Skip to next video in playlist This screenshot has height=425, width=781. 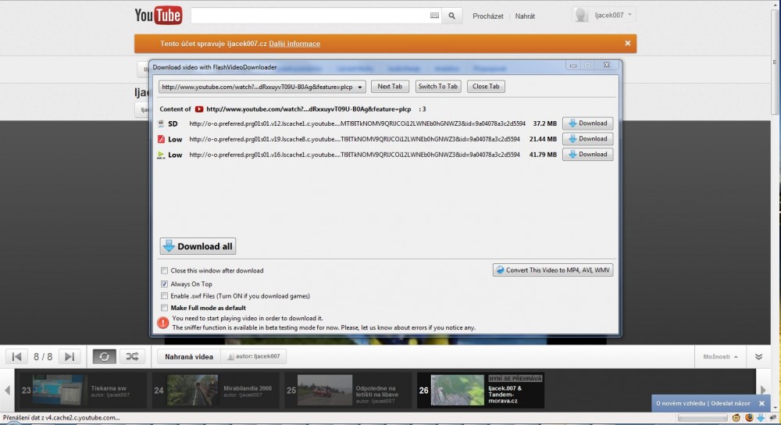(x=69, y=356)
